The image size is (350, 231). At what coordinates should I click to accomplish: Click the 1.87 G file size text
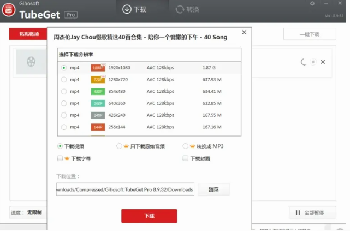(209, 68)
